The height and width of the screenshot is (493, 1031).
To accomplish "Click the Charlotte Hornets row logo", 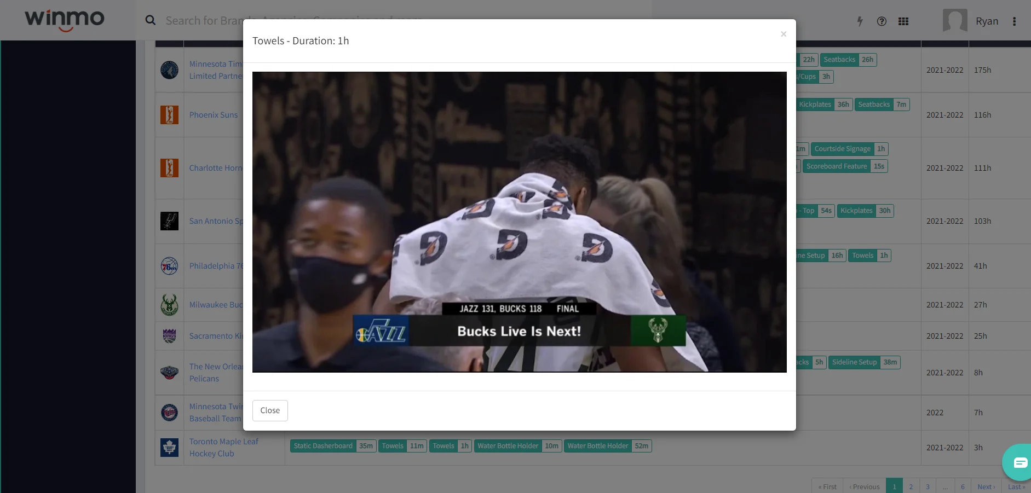I will (169, 168).
